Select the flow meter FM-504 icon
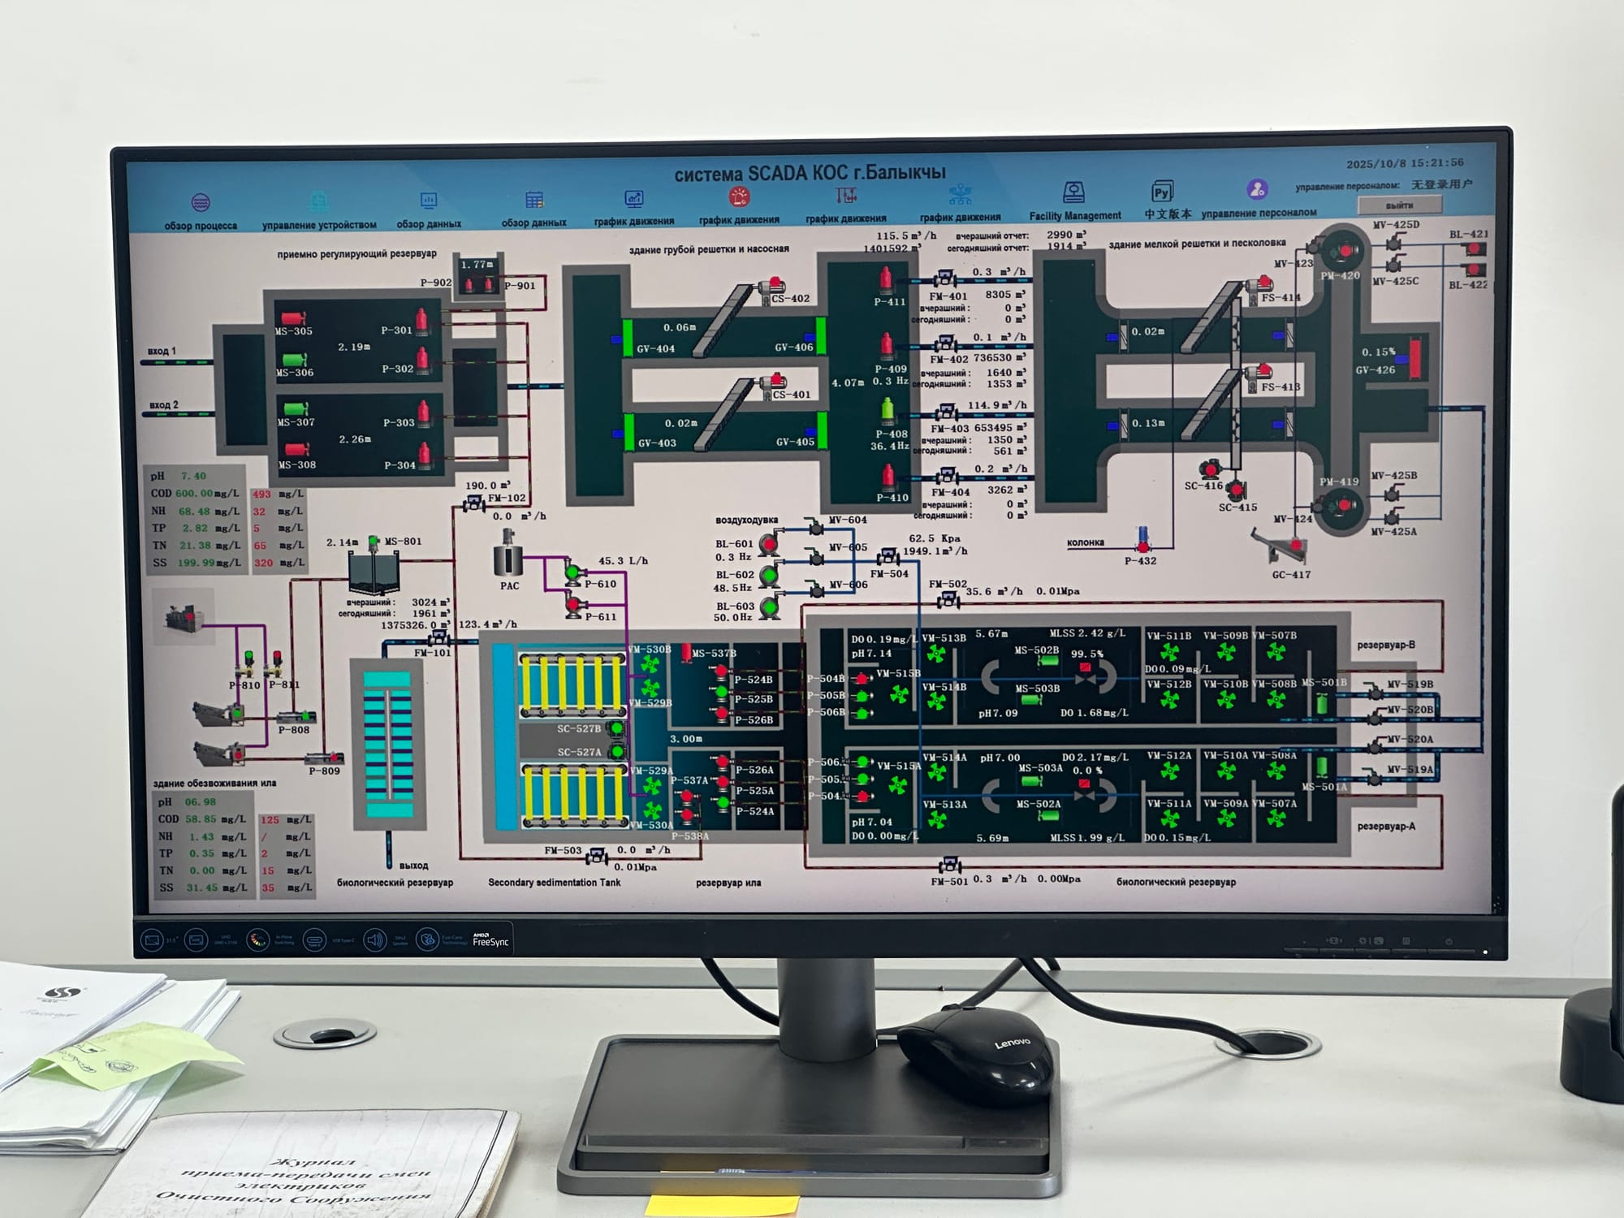This screenshot has width=1624, height=1218. pos(888,557)
